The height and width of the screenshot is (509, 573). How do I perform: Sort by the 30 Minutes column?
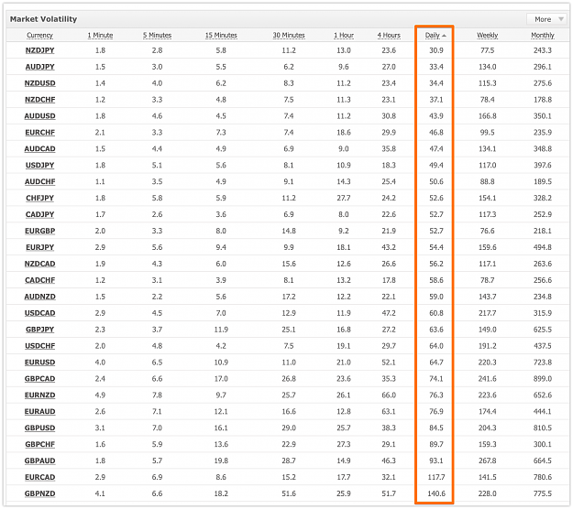click(289, 35)
